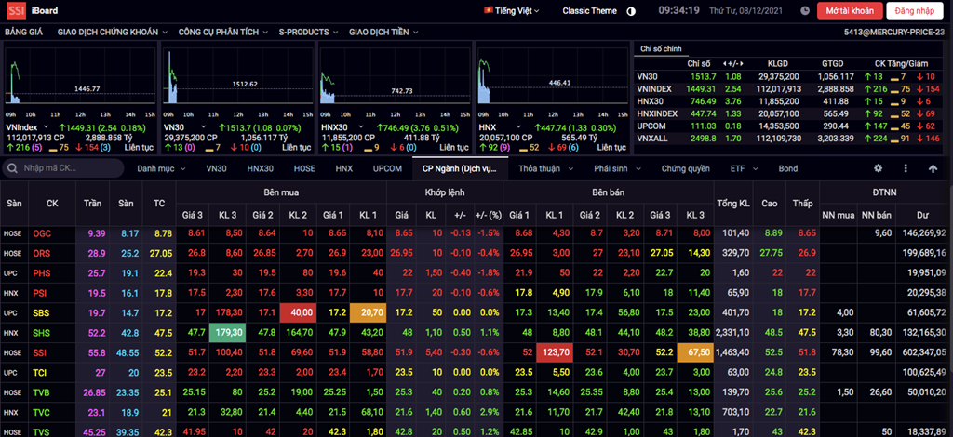Image resolution: width=953 pixels, height=437 pixels.
Task: Open settings gear icon in tab bar
Action: [878, 168]
